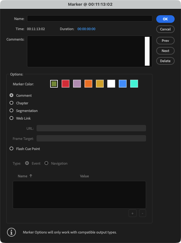Jump to the Next marker
The height and width of the screenshot is (243, 181).
165,51
